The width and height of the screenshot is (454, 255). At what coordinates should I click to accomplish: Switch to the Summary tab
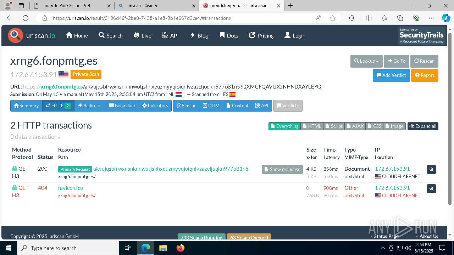[x=26, y=106]
